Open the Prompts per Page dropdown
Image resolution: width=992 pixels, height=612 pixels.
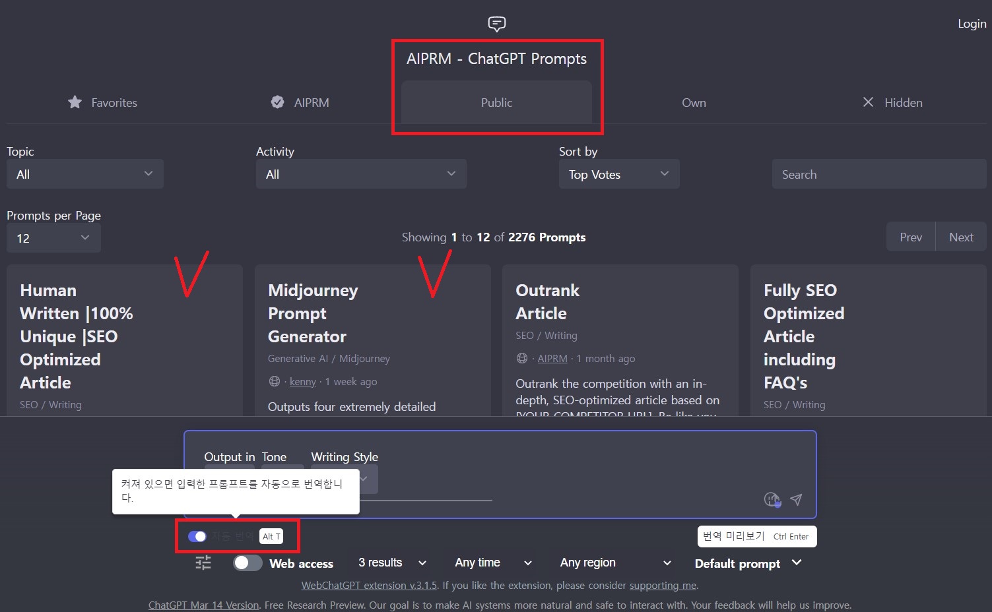click(x=53, y=237)
